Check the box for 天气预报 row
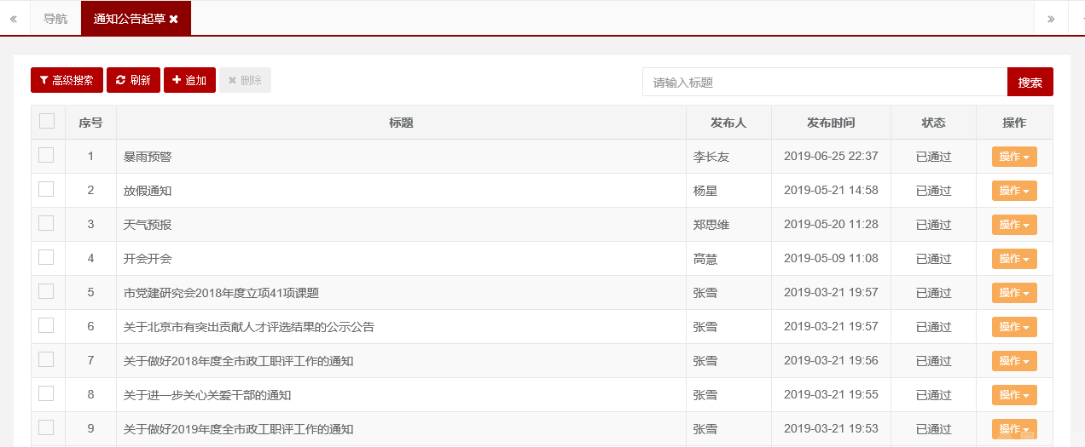 pyautogui.click(x=46, y=223)
